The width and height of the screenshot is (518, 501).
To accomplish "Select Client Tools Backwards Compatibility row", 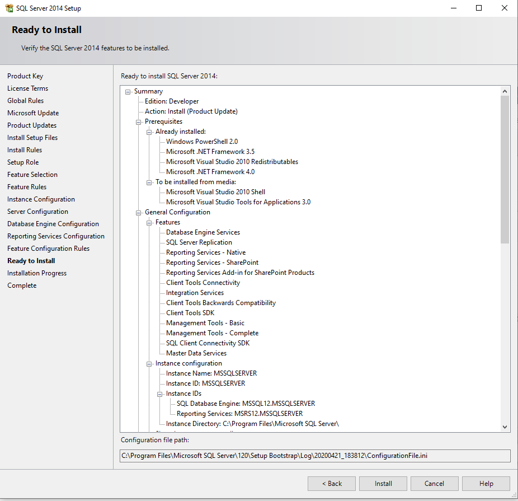I will click(x=220, y=303).
